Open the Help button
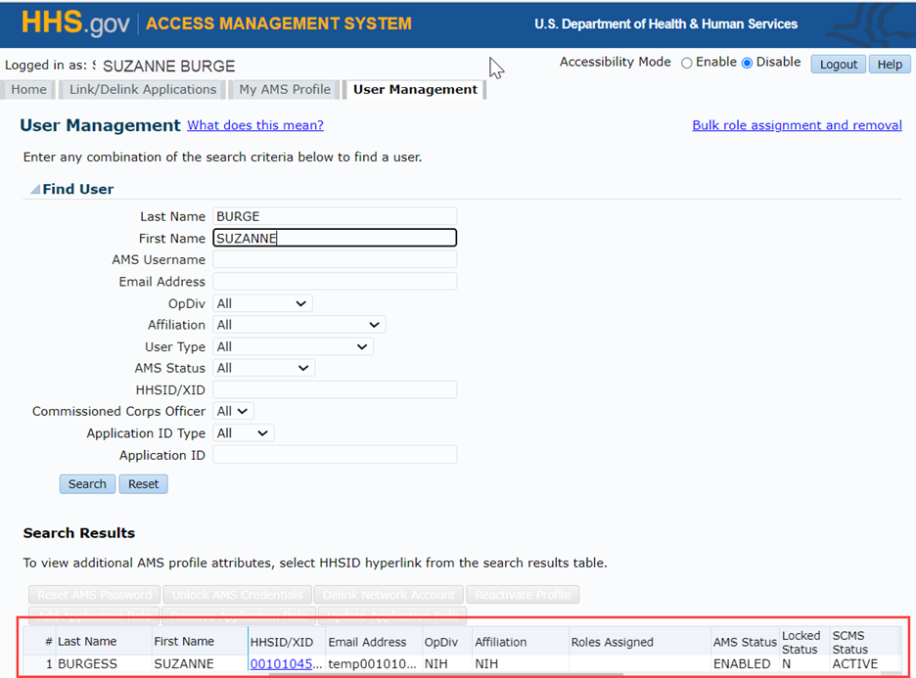916x678 pixels. point(890,65)
